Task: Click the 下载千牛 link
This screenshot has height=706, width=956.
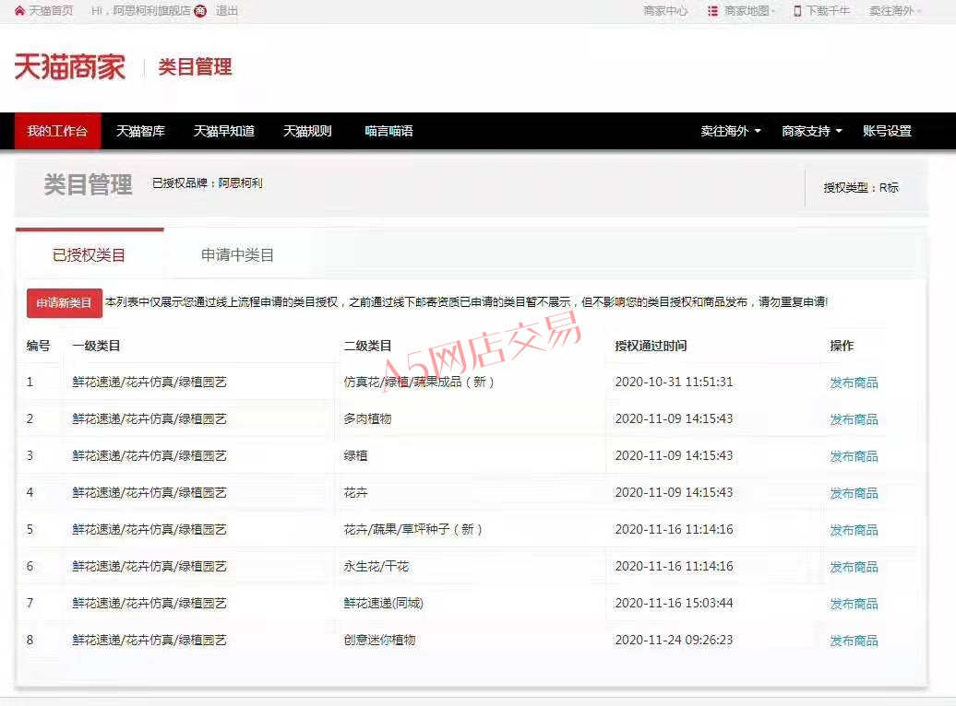Action: (x=828, y=11)
